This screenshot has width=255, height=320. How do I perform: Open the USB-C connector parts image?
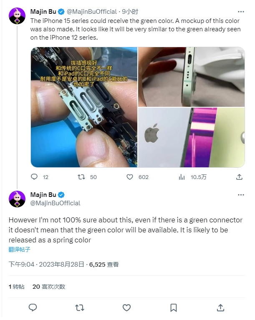pyautogui.click(x=84, y=107)
